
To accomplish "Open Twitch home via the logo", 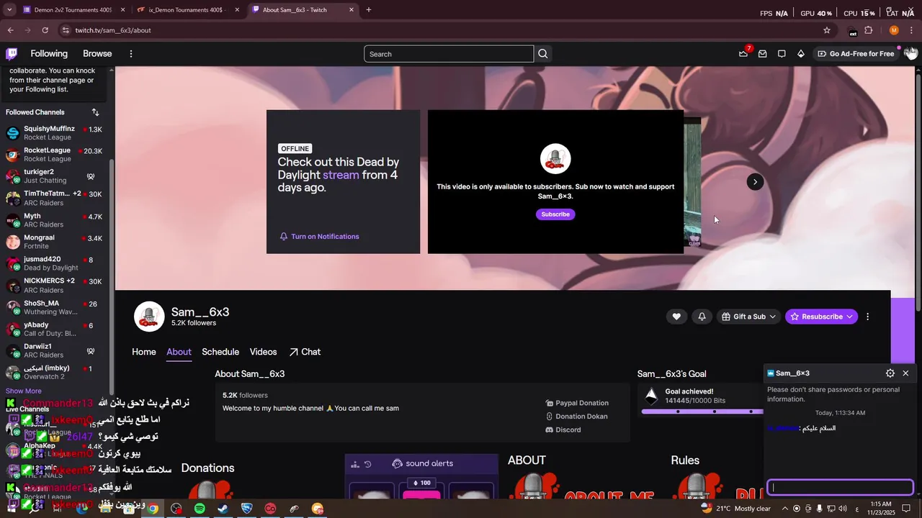I will pos(12,54).
